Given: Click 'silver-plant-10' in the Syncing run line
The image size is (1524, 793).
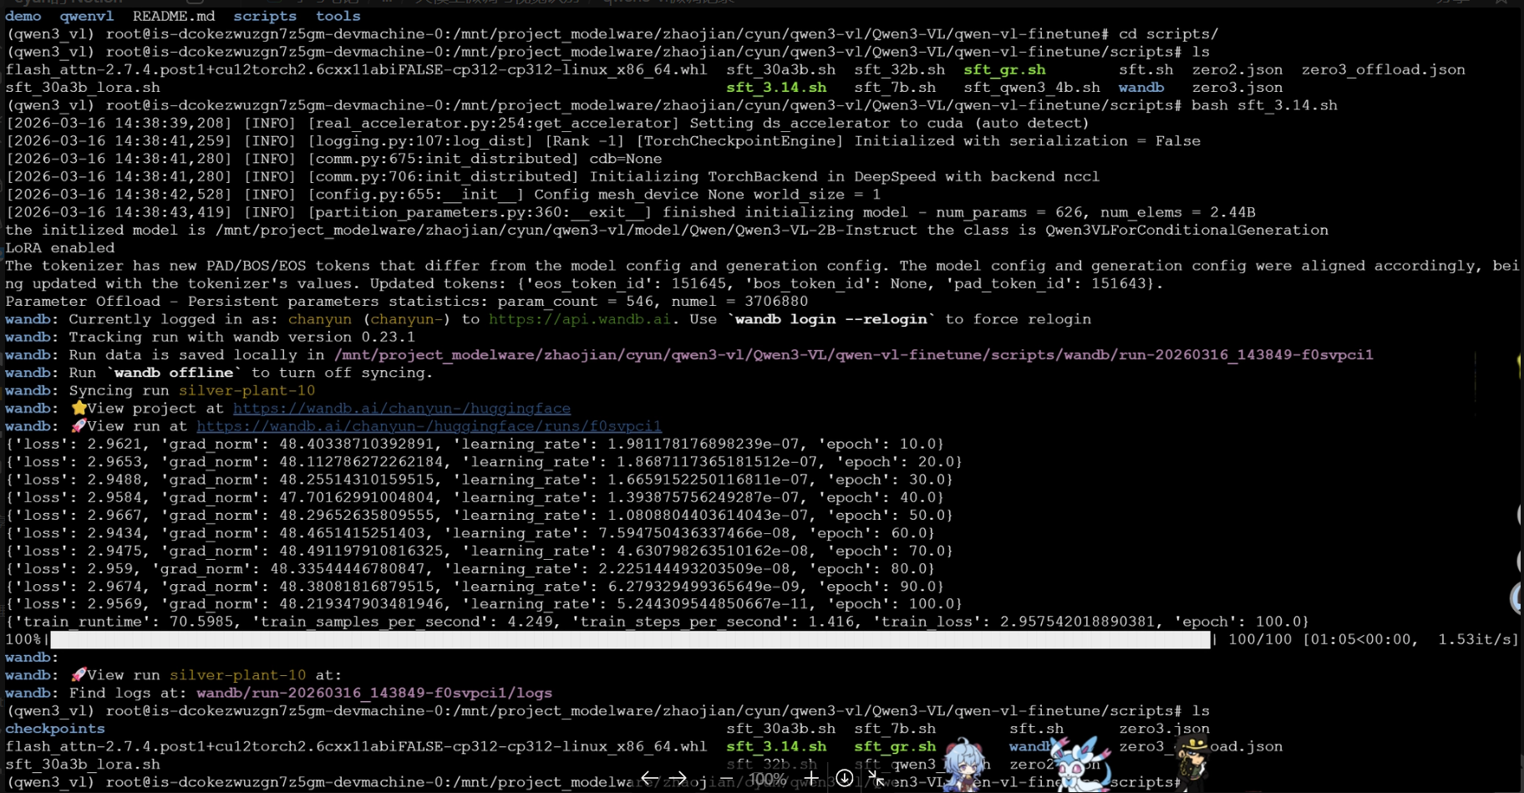Looking at the screenshot, I should click(246, 390).
